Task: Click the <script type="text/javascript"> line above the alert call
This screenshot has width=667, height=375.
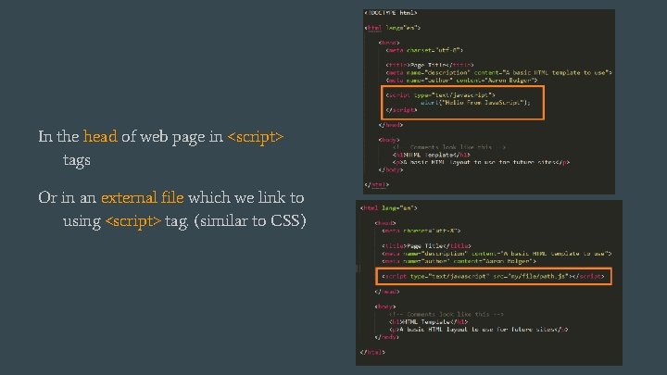Action: (440, 94)
